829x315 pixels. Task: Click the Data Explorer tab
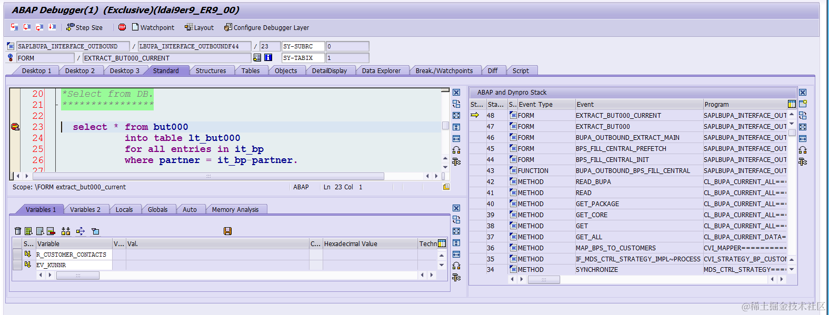[x=381, y=70]
